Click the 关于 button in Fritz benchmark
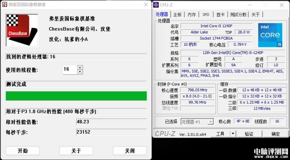Image resolution: width=290 pixels, height=160 pixels. pos(76,151)
